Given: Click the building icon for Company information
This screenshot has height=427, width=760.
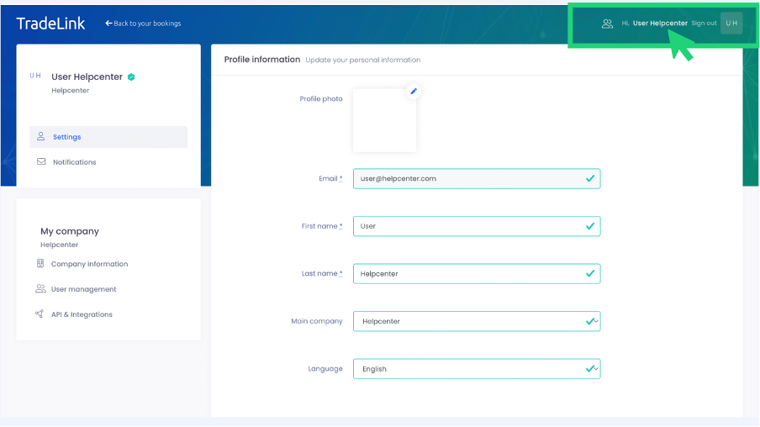Looking at the screenshot, I should pos(40,264).
